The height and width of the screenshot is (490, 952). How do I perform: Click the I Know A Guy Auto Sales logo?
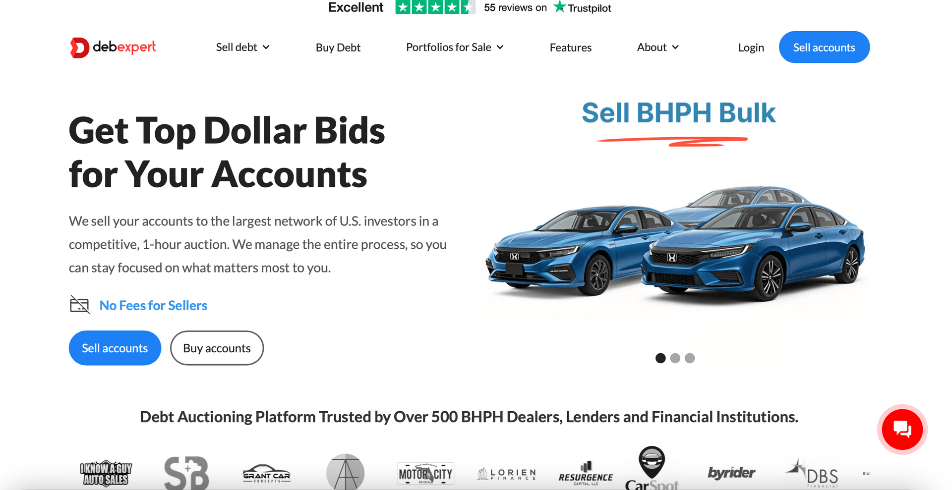[x=106, y=474]
